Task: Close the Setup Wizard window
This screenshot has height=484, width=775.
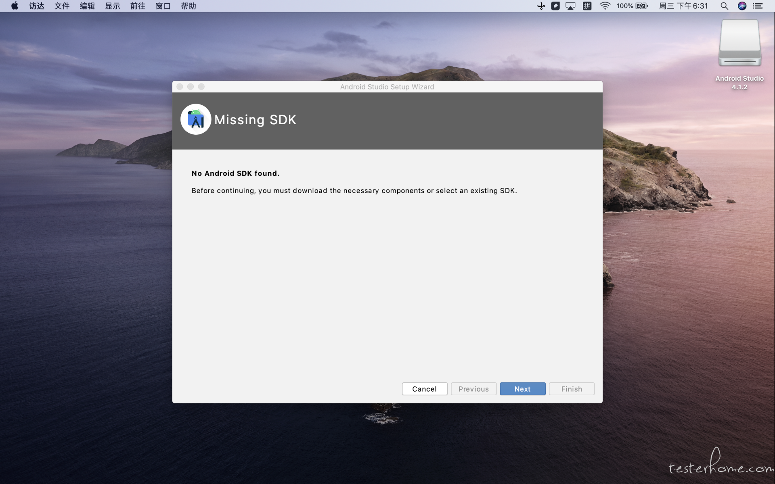Action: [180, 86]
